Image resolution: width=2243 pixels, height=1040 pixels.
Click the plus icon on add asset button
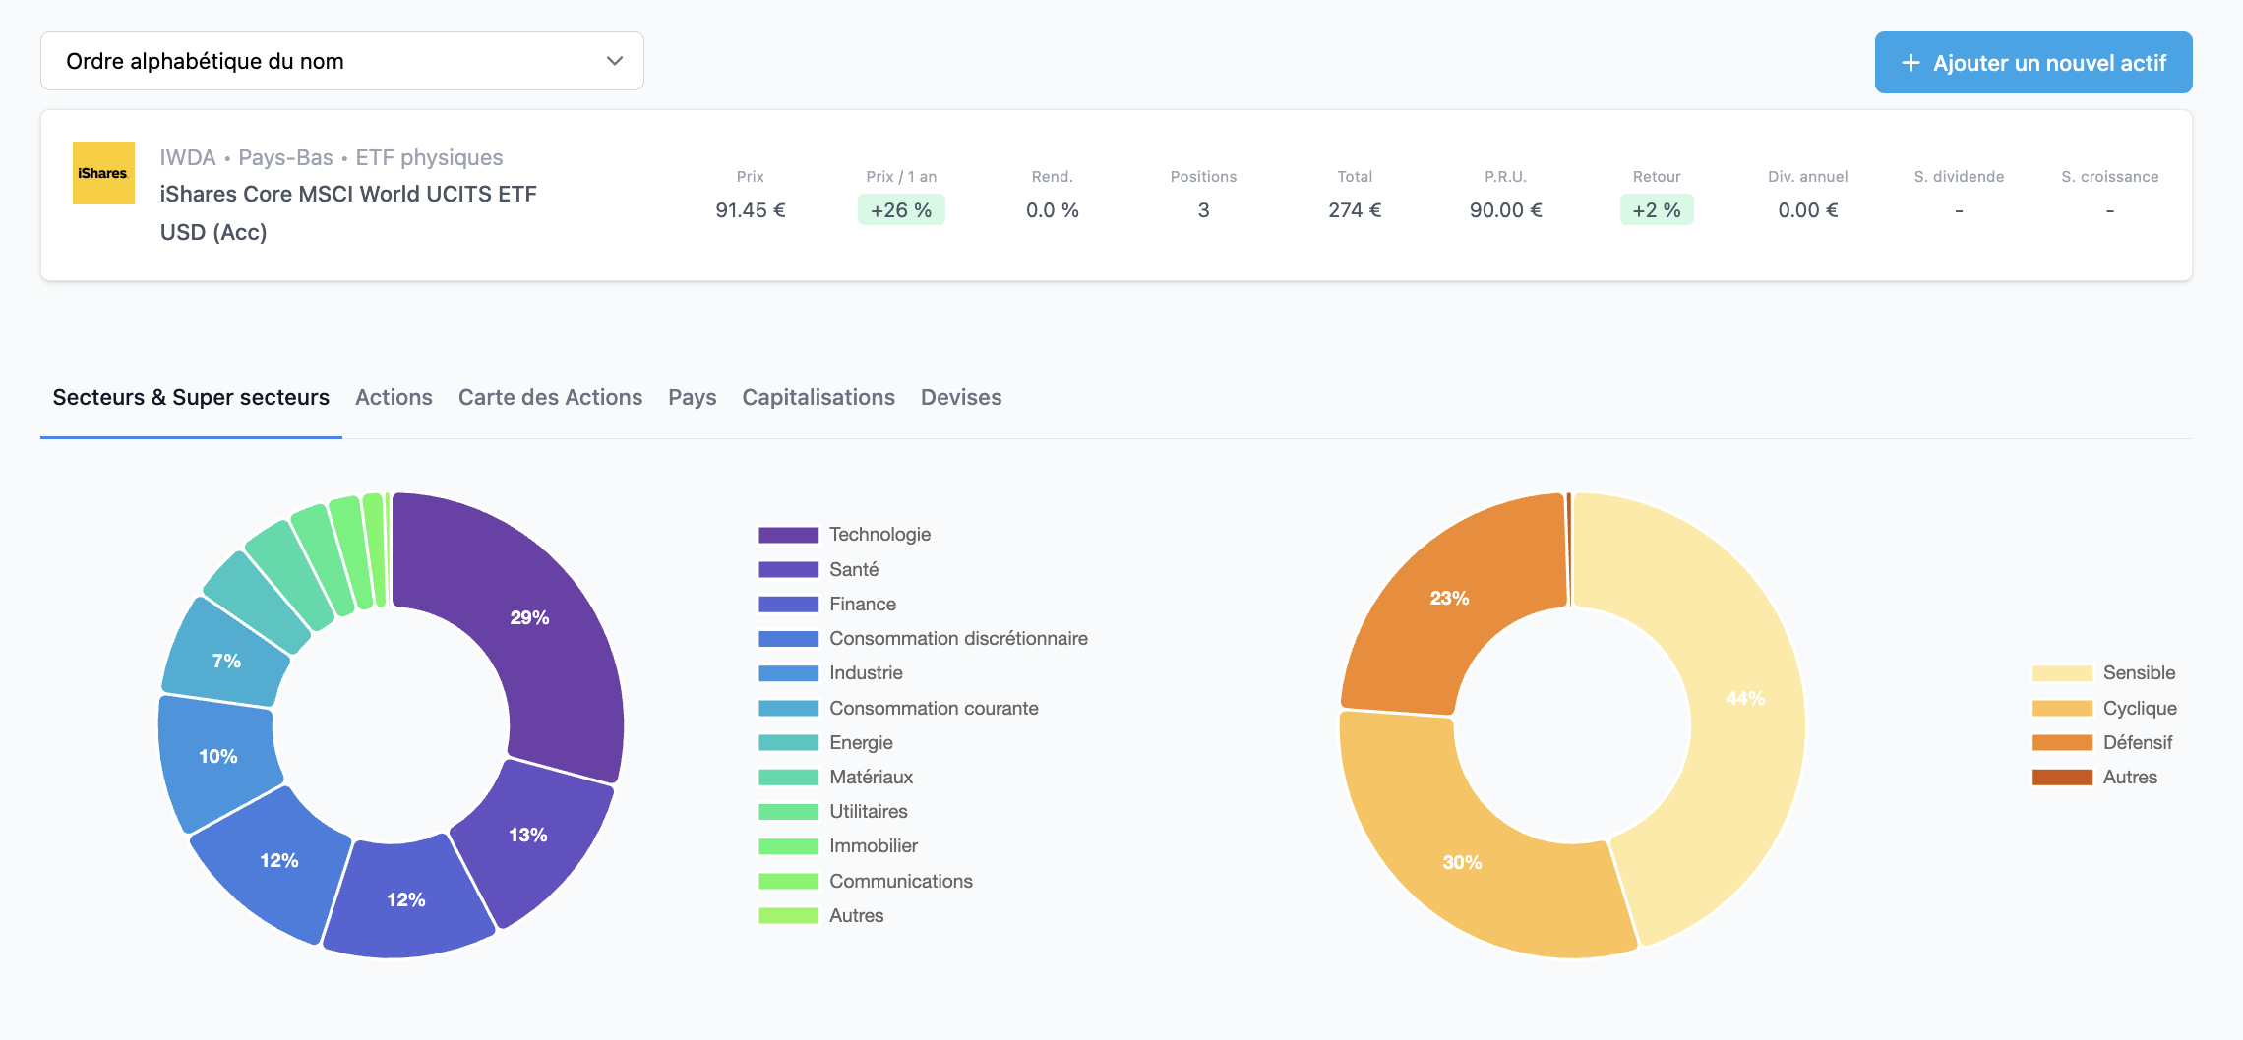(1910, 63)
